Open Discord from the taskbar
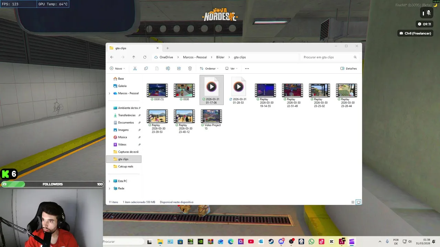The image size is (440, 247). click(282, 242)
